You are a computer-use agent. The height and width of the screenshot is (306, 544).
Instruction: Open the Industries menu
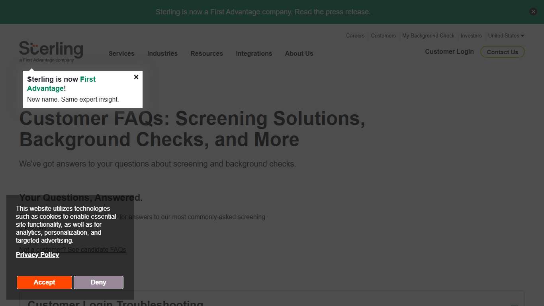162,53
